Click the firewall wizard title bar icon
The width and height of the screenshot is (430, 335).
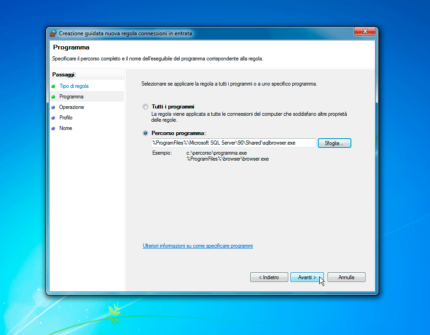click(53, 33)
